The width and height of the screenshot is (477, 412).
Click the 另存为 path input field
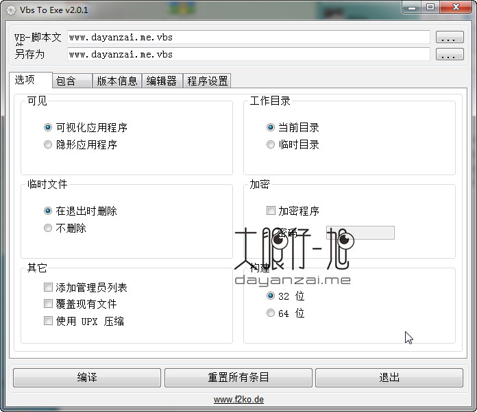pyautogui.click(x=249, y=54)
